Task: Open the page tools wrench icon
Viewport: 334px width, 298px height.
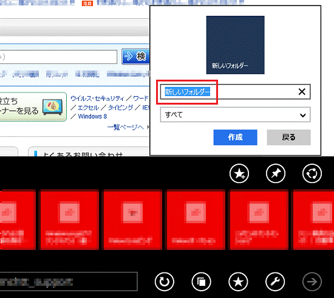Action: tap(275, 282)
